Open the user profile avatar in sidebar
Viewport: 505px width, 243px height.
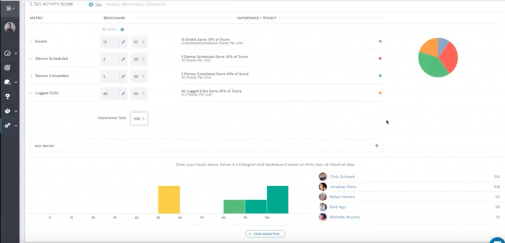(x=10, y=28)
